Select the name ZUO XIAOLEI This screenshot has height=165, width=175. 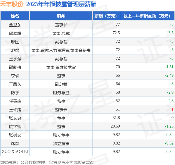(15, 152)
